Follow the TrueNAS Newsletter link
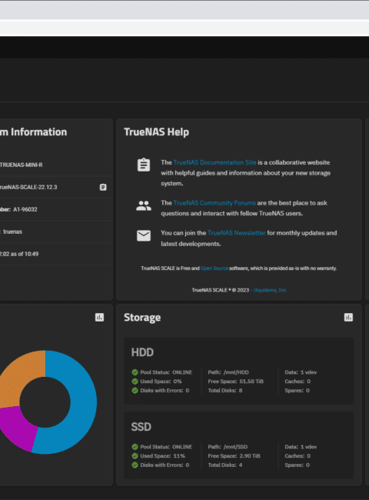 tap(236, 233)
